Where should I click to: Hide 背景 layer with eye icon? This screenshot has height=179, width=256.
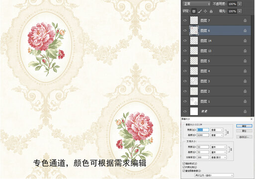[x=185, y=111]
